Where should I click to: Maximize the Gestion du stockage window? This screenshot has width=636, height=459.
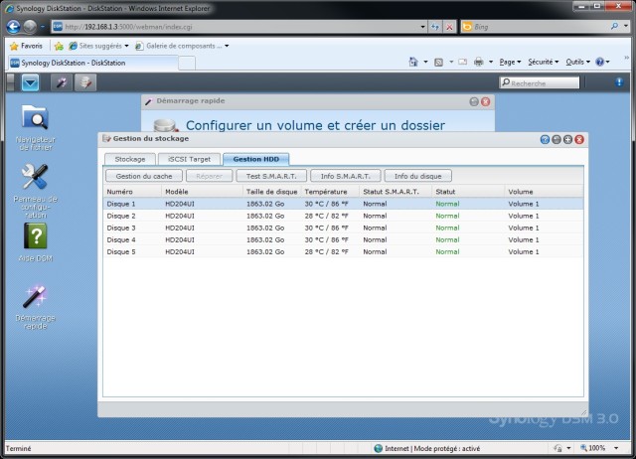[567, 139]
